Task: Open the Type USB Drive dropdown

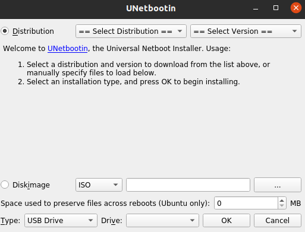Action: (x=61, y=220)
